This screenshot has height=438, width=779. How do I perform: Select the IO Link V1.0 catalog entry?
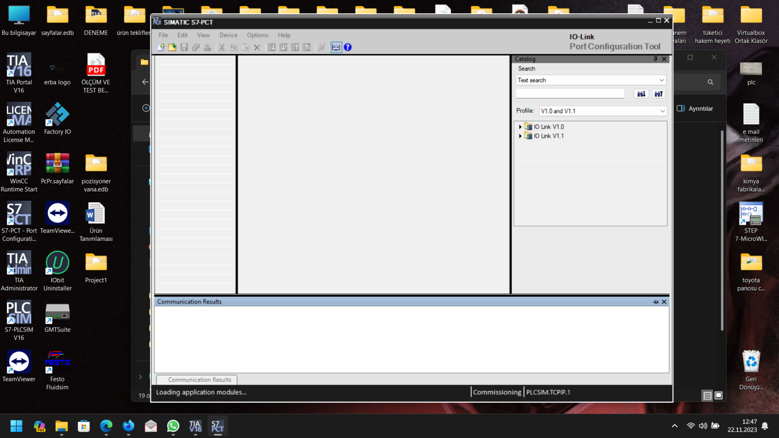tap(549, 127)
